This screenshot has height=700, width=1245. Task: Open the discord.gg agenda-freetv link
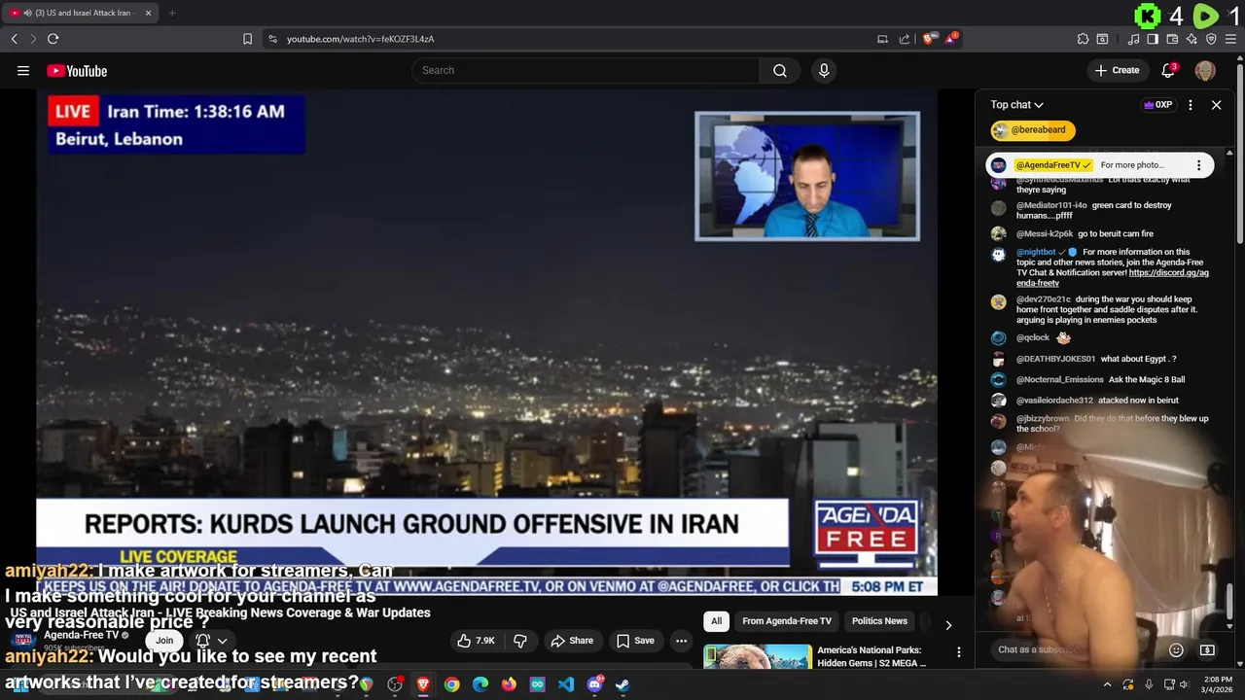1113,278
